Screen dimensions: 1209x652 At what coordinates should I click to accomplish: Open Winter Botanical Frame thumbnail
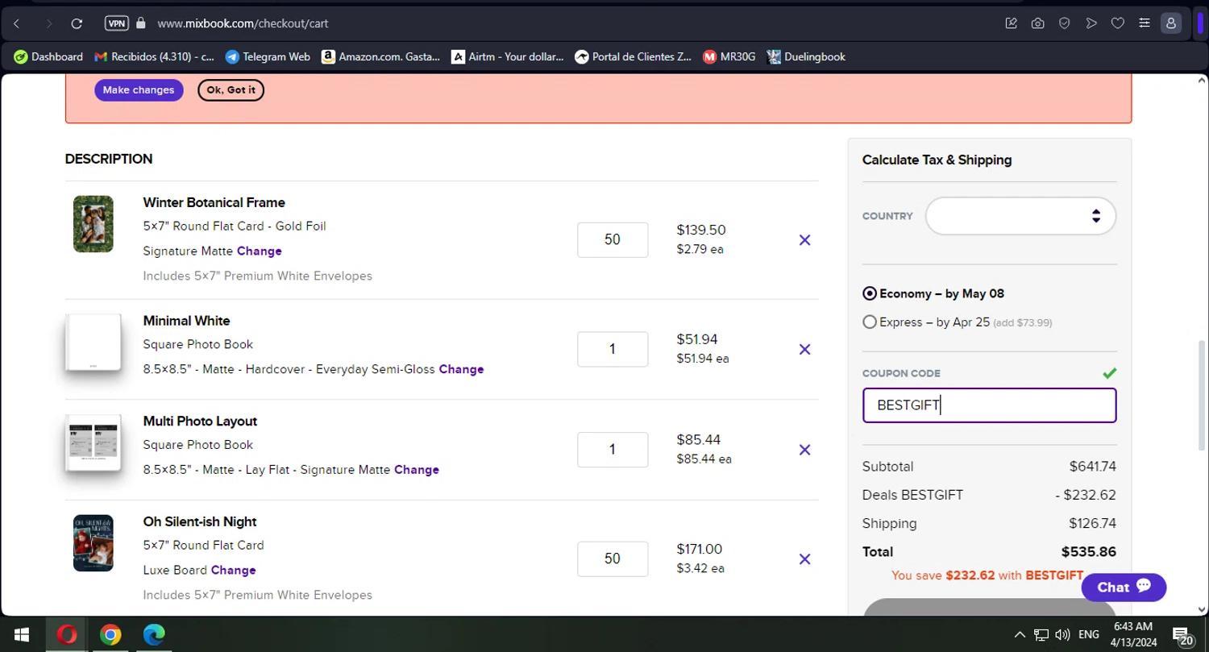coord(93,224)
